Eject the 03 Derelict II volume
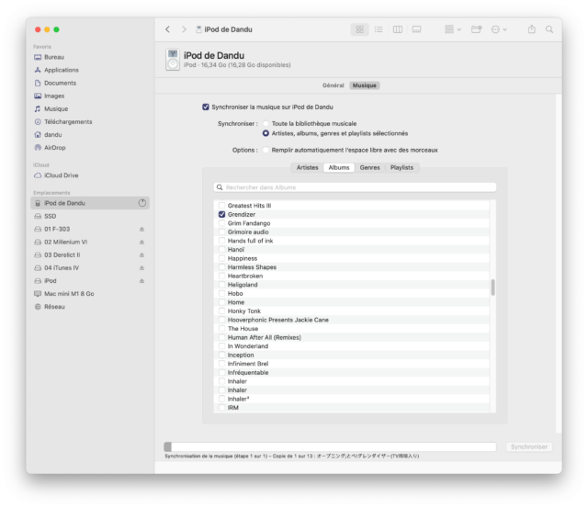Image resolution: width=588 pixels, height=508 pixels. 141,255
